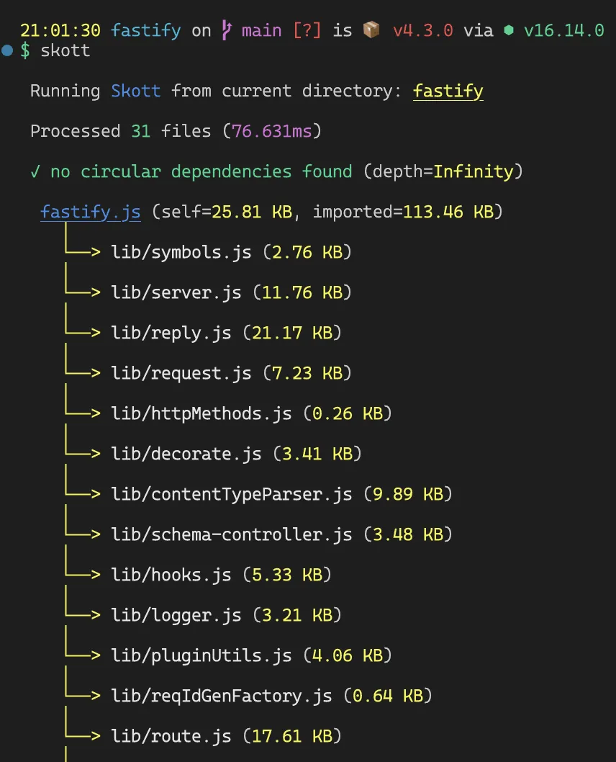Click the 7.23 KB size value

coord(307,373)
